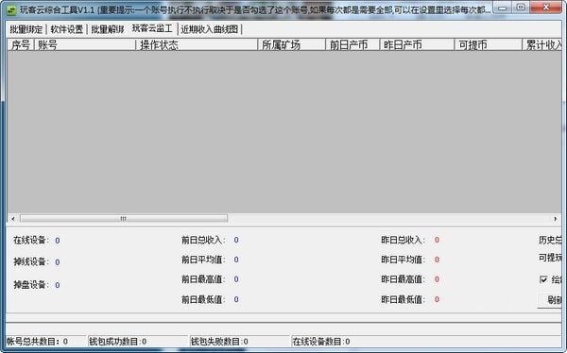567x353 pixels.
Task: Click the 昨日最高值 label
Action: point(404,279)
